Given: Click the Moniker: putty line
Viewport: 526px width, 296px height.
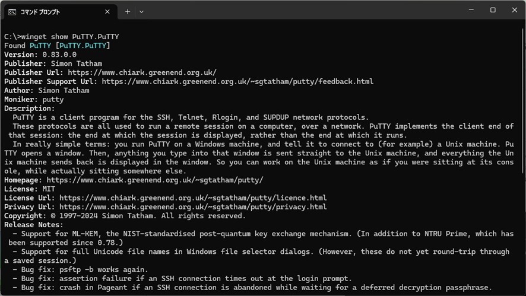Looking at the screenshot, I should pyautogui.click(x=34, y=100).
